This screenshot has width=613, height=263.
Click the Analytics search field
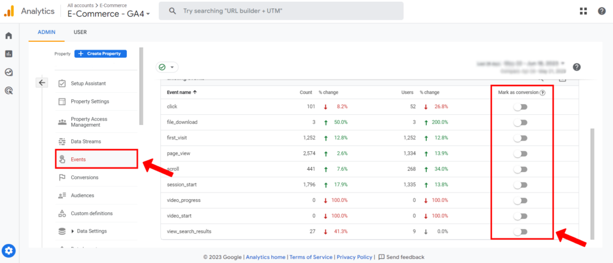pyautogui.click(x=284, y=11)
